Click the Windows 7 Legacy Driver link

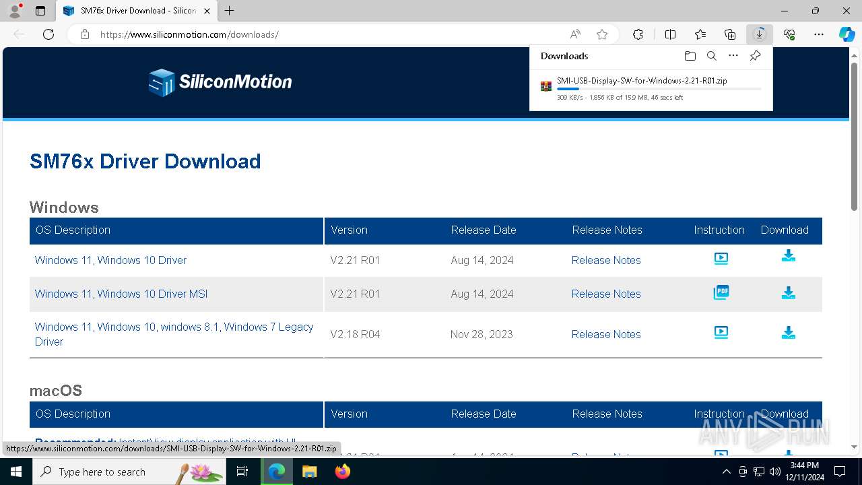pos(174,334)
